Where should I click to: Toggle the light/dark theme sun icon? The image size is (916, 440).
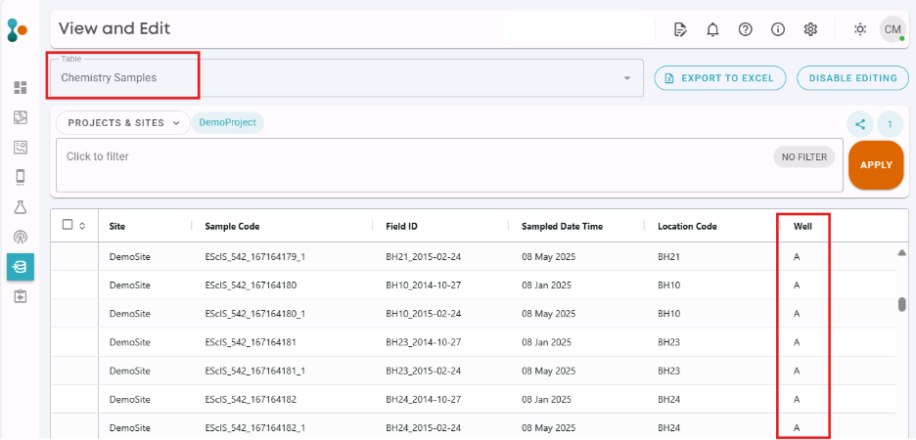(x=860, y=29)
